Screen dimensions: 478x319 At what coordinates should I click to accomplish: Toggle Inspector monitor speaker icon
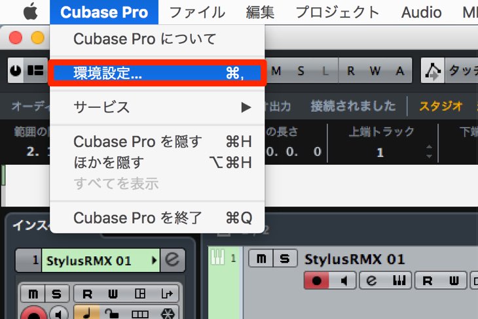pos(58,313)
